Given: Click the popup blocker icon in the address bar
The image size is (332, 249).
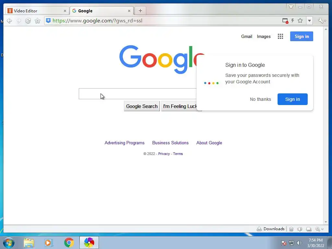Looking at the screenshot, I should tap(285, 21).
